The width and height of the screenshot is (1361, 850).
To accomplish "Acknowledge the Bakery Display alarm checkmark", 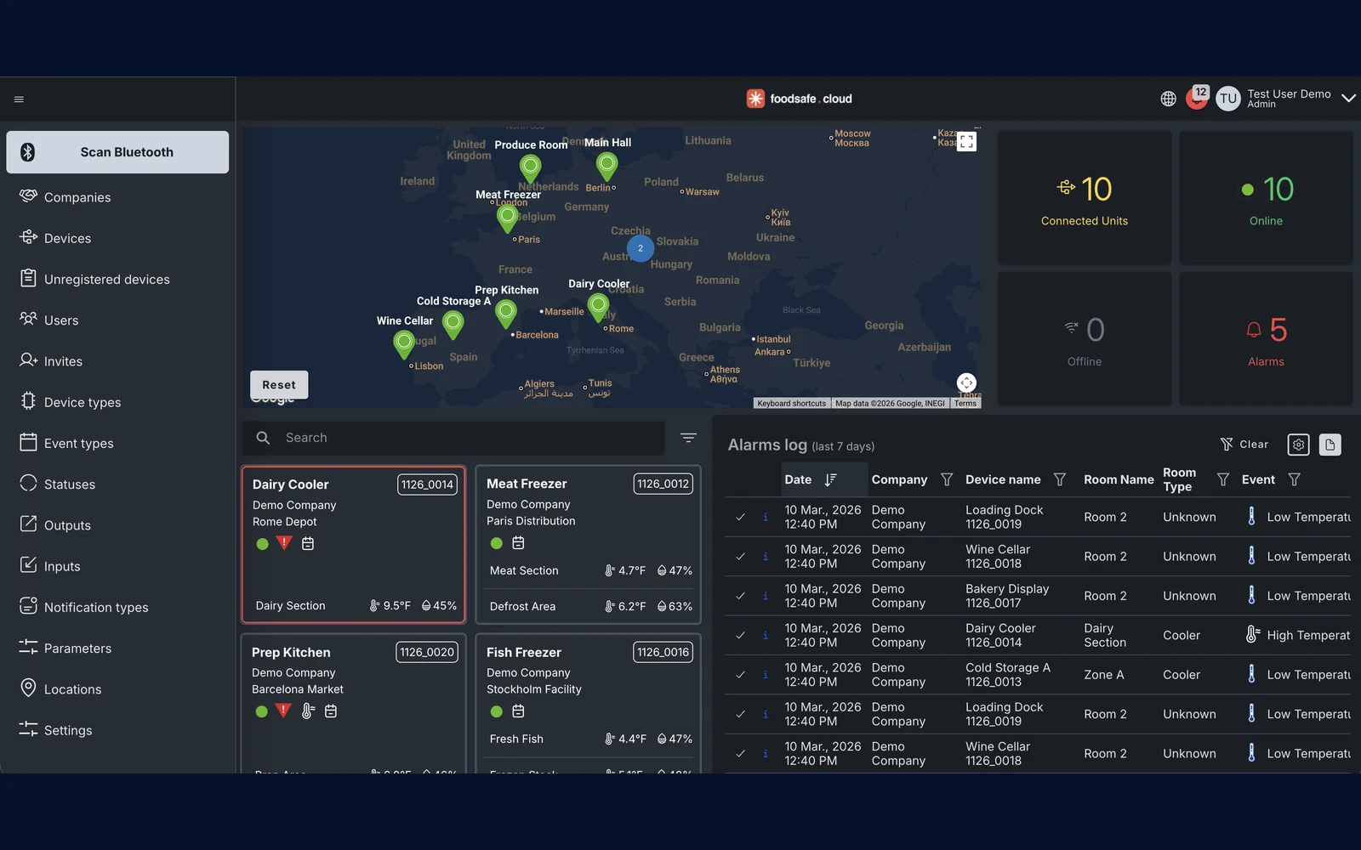I will click(x=741, y=596).
